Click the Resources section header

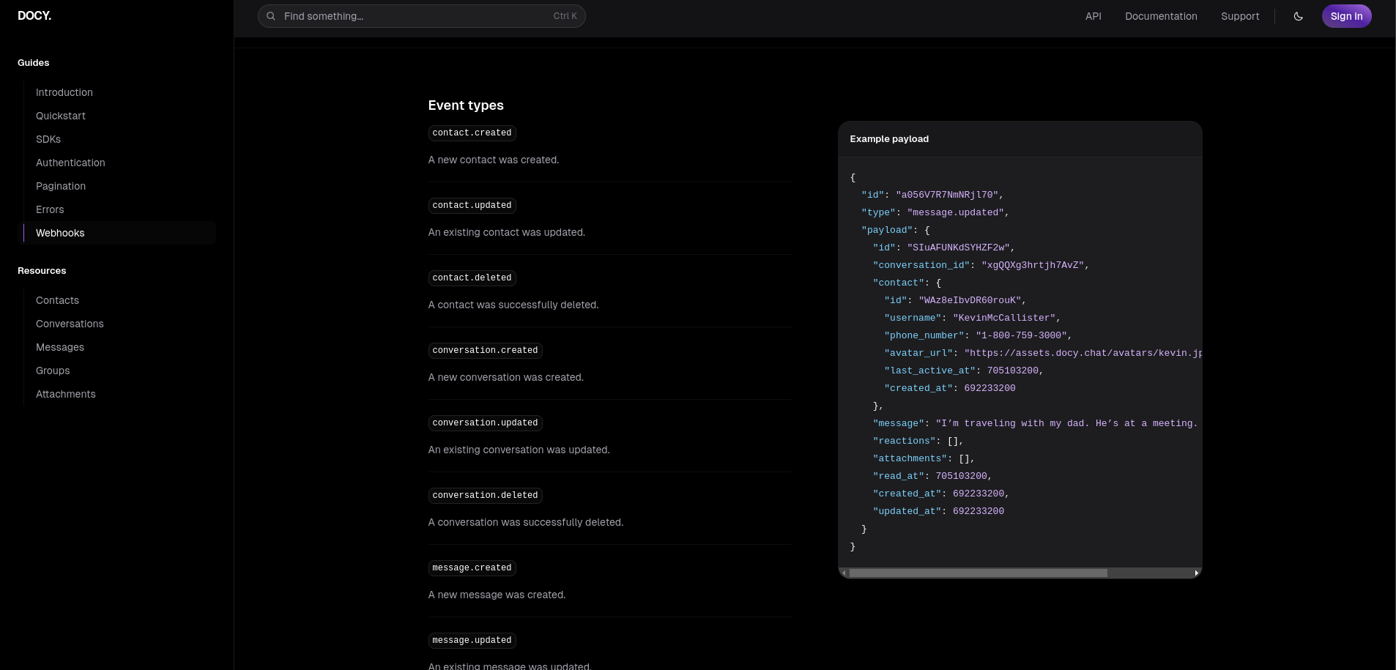(x=42, y=271)
